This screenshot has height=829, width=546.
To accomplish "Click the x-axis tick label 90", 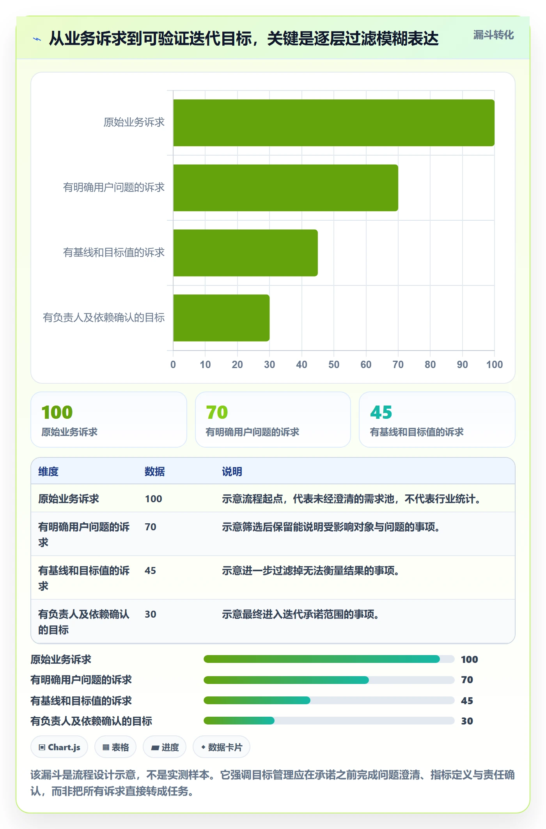I will click(x=463, y=365).
